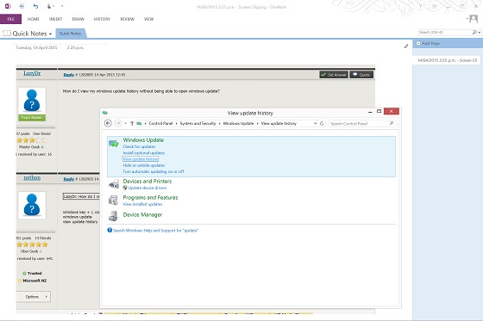Click the Windows Update green arrow icon
483x321 pixels.
[114, 144]
